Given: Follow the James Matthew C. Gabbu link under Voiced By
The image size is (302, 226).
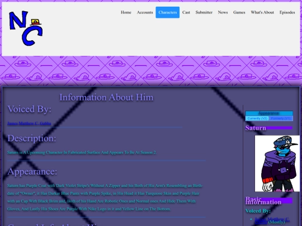Looking at the screenshot, I should tap(29, 123).
